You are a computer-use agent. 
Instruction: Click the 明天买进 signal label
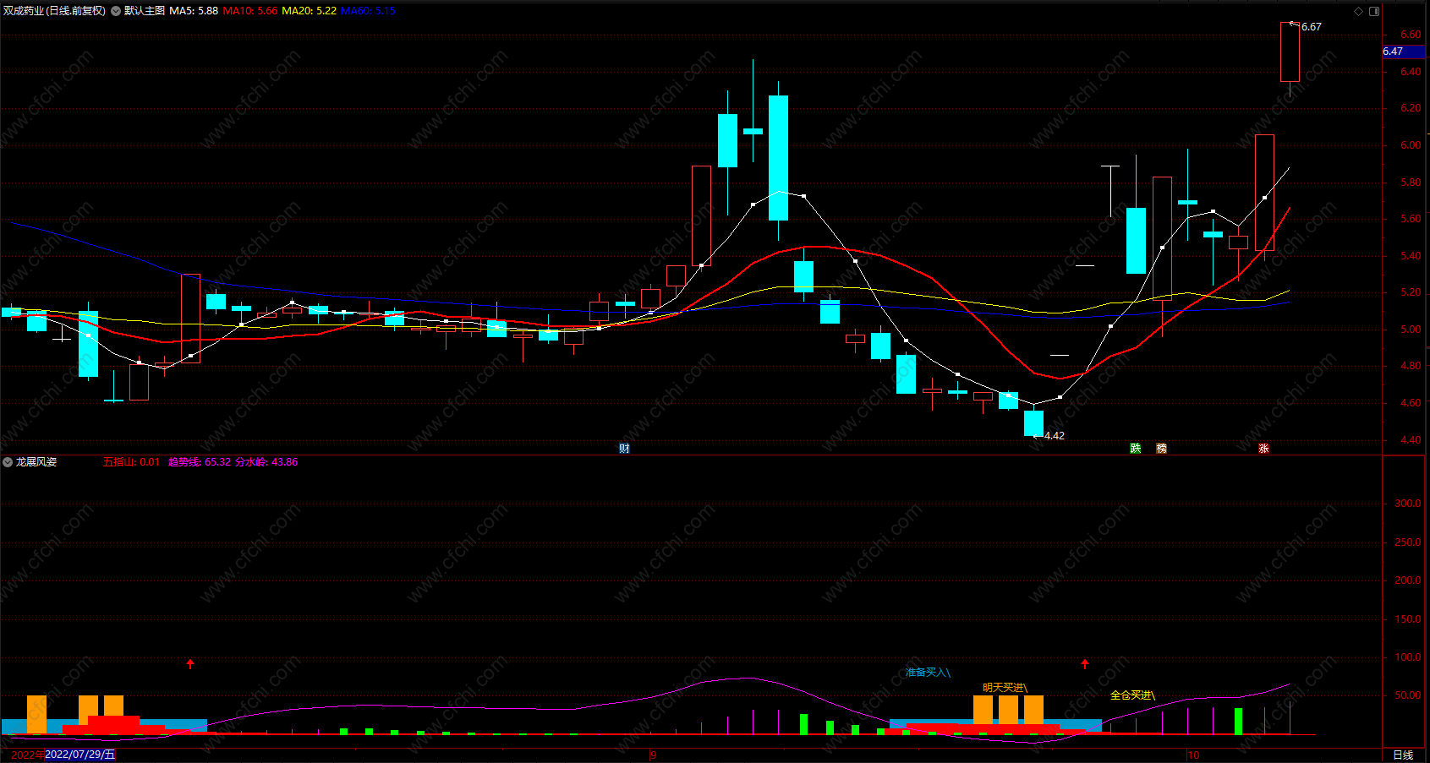point(1005,688)
